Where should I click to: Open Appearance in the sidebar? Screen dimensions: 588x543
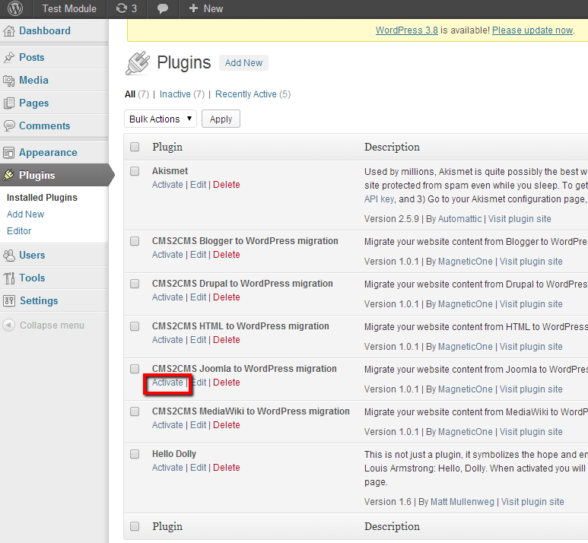point(49,153)
